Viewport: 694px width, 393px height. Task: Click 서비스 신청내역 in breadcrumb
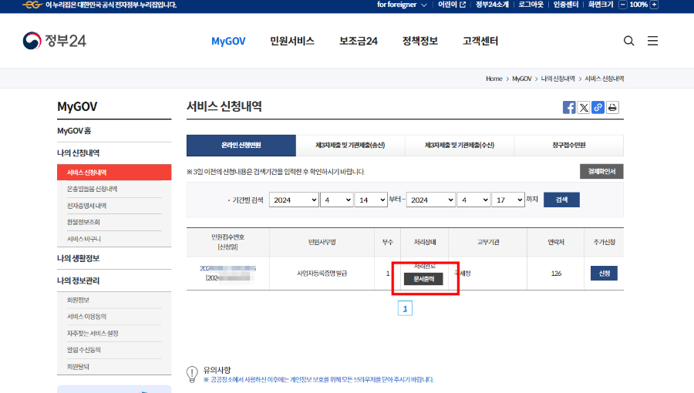pyautogui.click(x=604, y=79)
